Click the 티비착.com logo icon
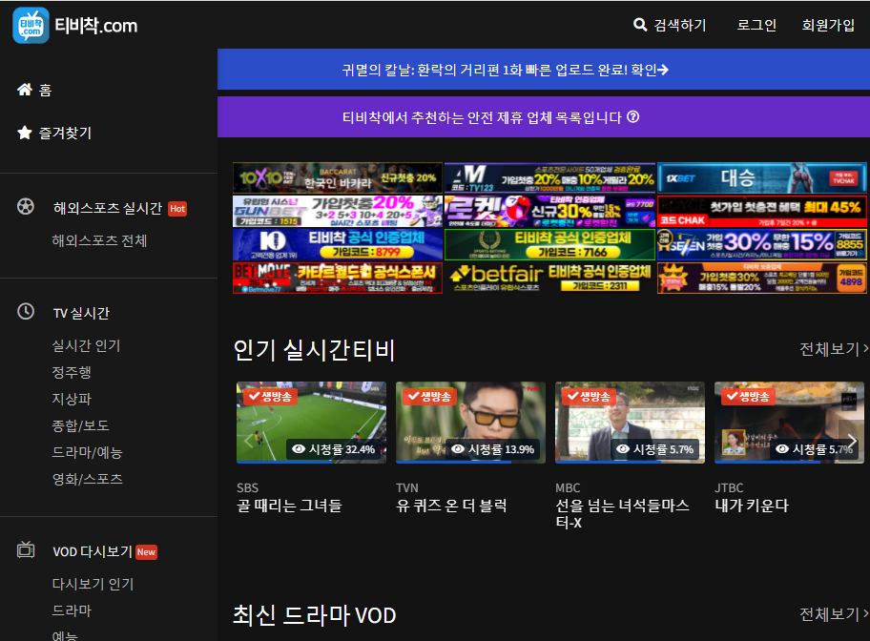Screen dimensions: 870x641 tap(31, 25)
